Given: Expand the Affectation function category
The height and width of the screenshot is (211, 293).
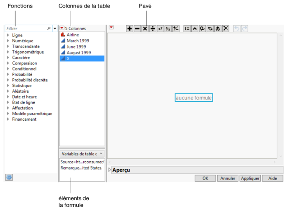Looking at the screenshot, I should tap(8, 108).
